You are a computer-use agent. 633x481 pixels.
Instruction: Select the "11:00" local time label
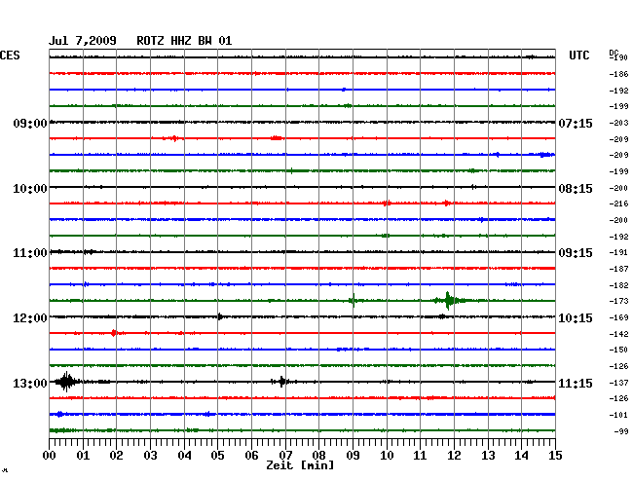[x=30, y=253]
